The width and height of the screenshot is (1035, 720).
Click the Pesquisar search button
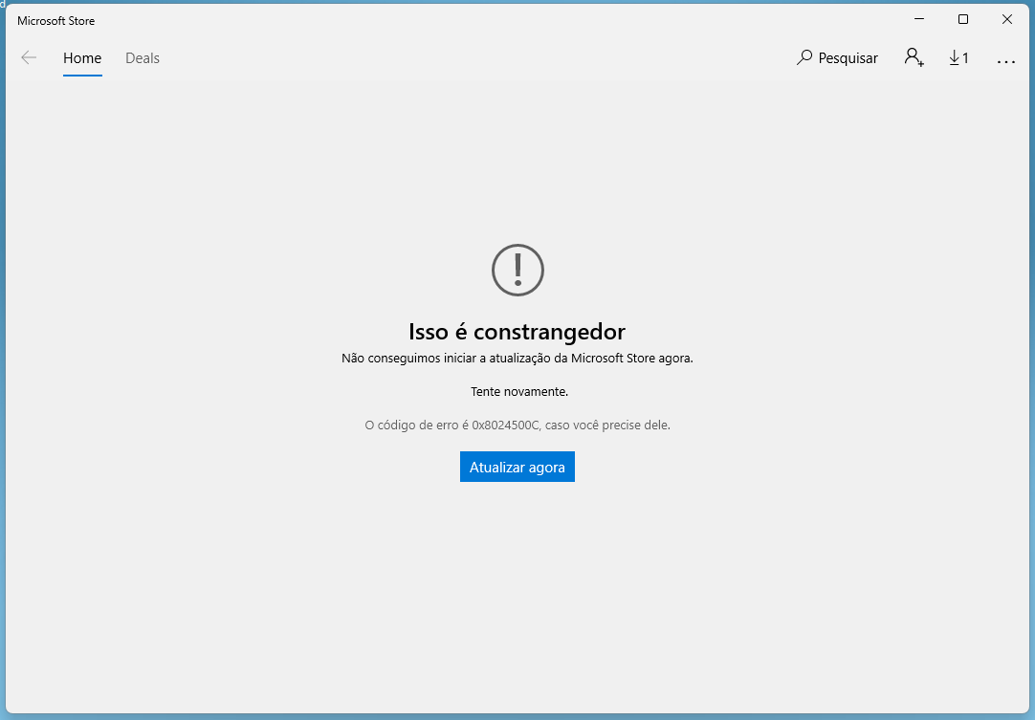click(837, 58)
